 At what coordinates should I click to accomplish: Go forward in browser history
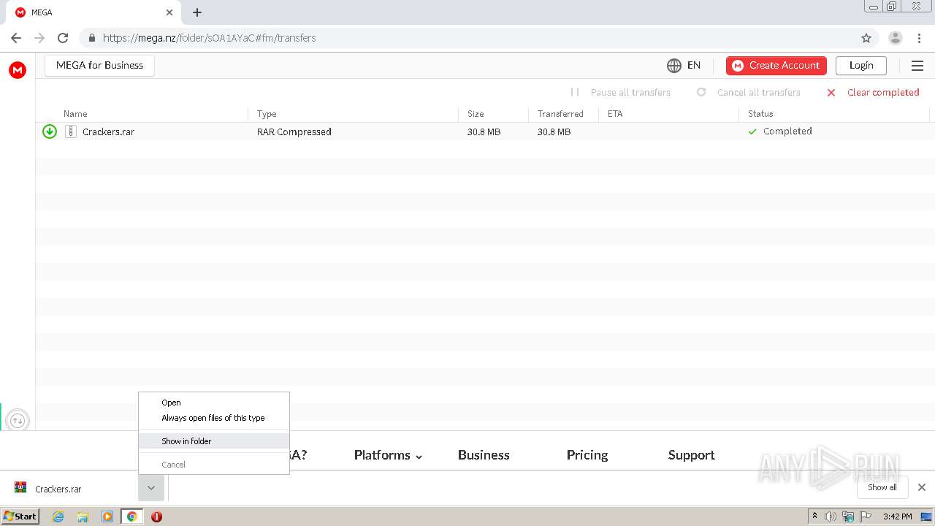point(39,38)
